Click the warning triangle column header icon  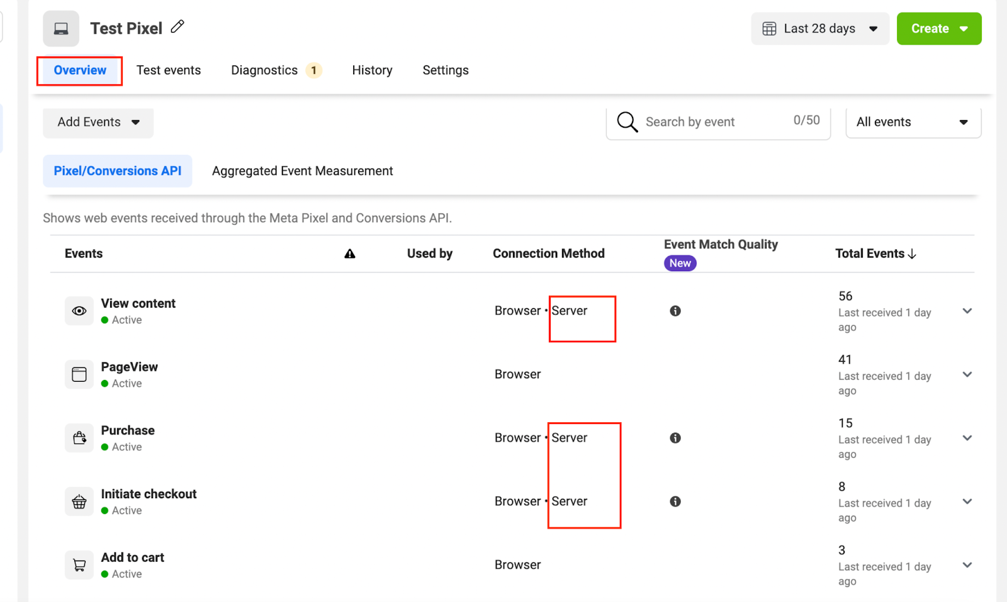350,254
